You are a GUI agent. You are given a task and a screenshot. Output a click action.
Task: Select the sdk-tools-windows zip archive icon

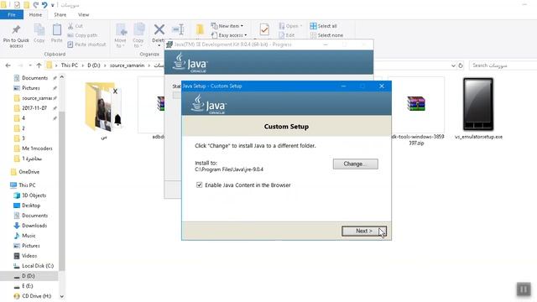[416, 104]
